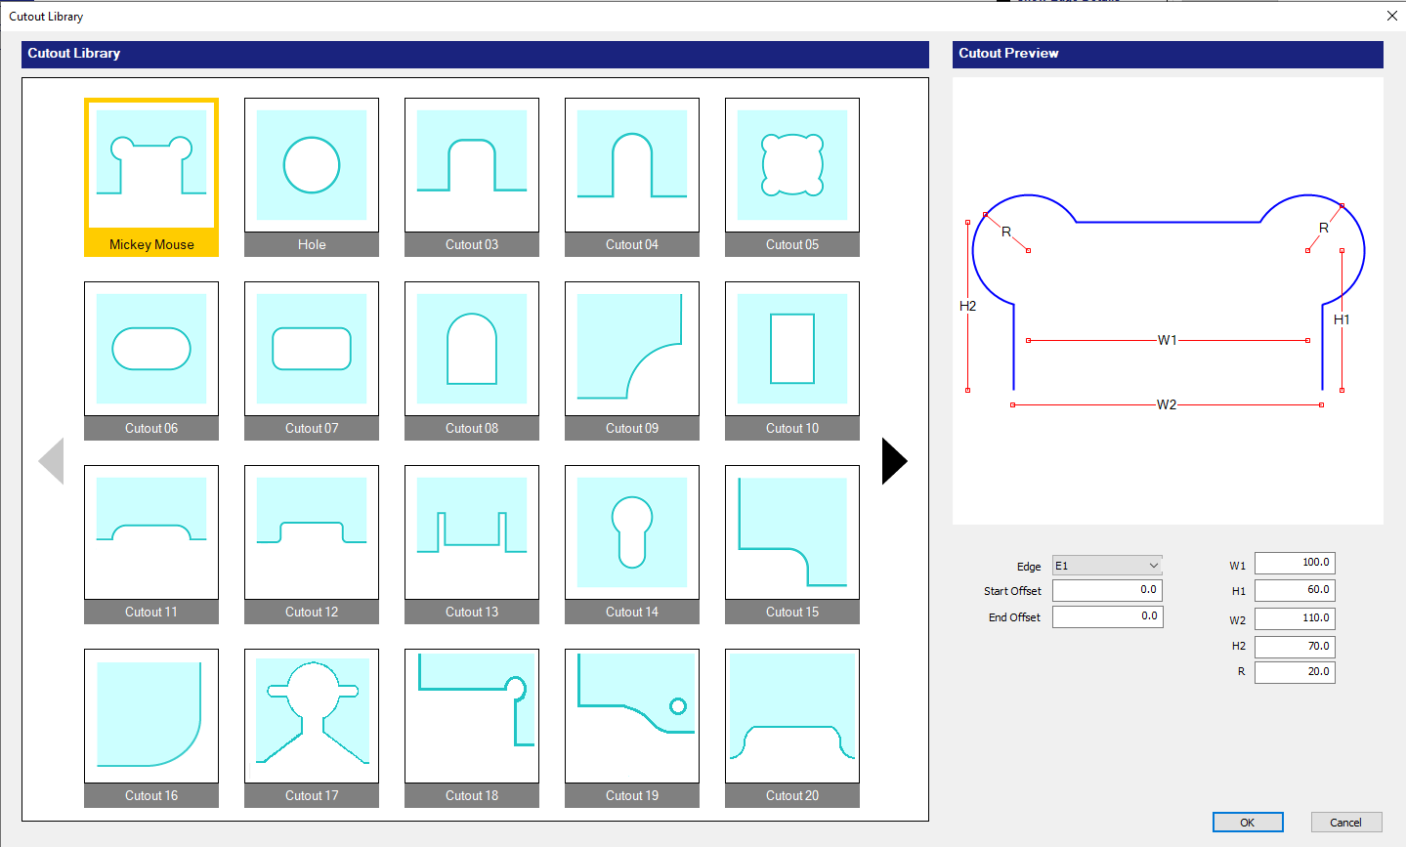Go to previous page of cutouts

[x=51, y=461]
